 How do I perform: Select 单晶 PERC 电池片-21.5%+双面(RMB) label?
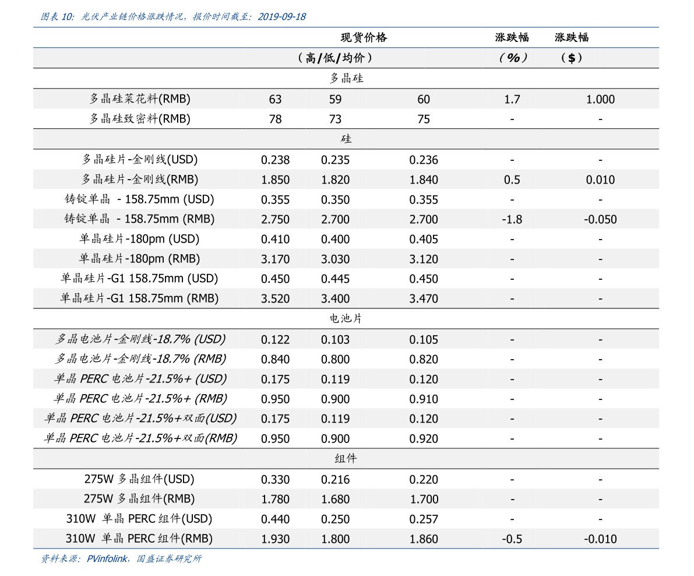140,438
